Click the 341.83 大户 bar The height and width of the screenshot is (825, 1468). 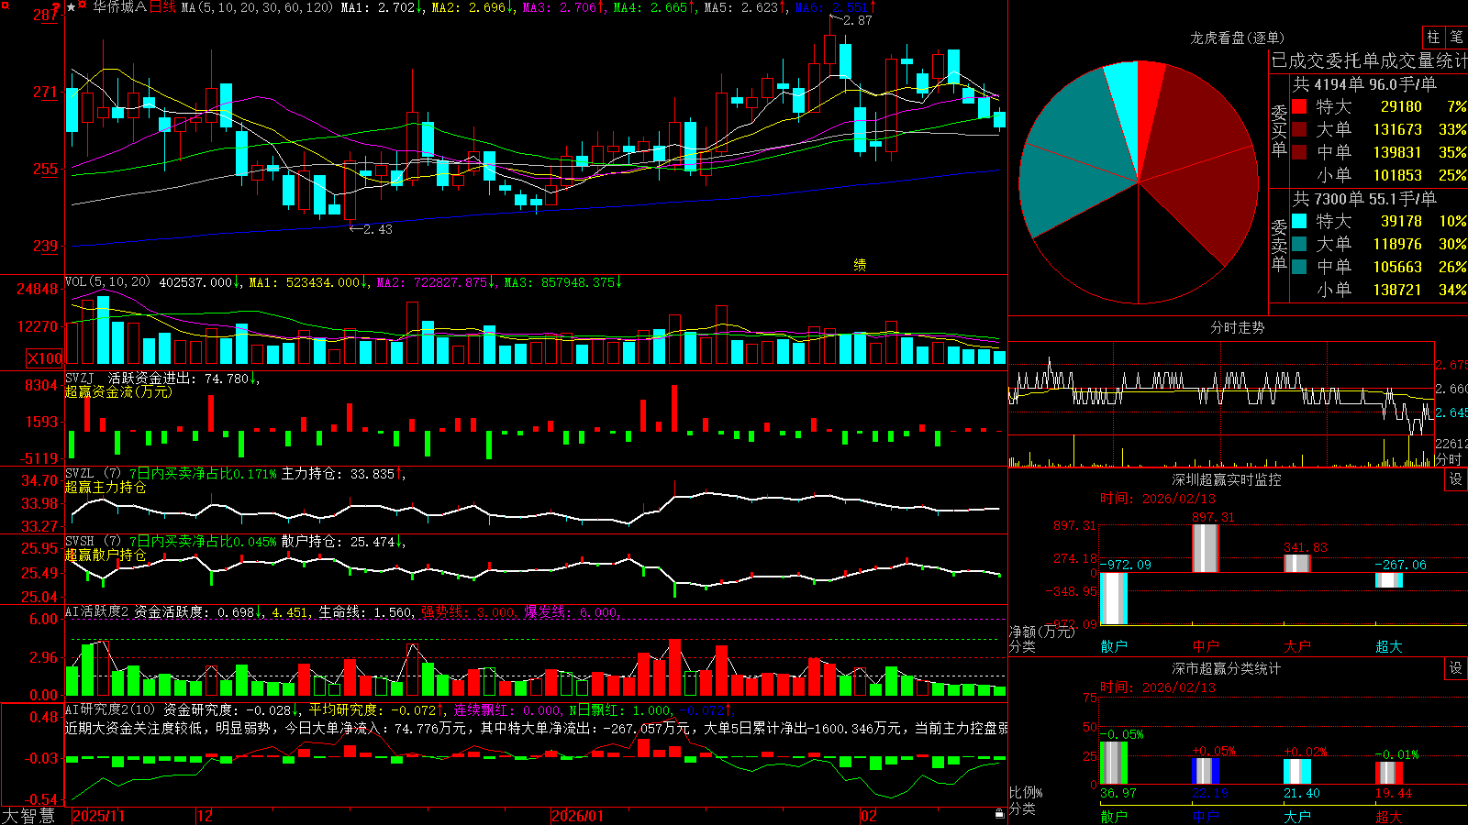[1297, 563]
